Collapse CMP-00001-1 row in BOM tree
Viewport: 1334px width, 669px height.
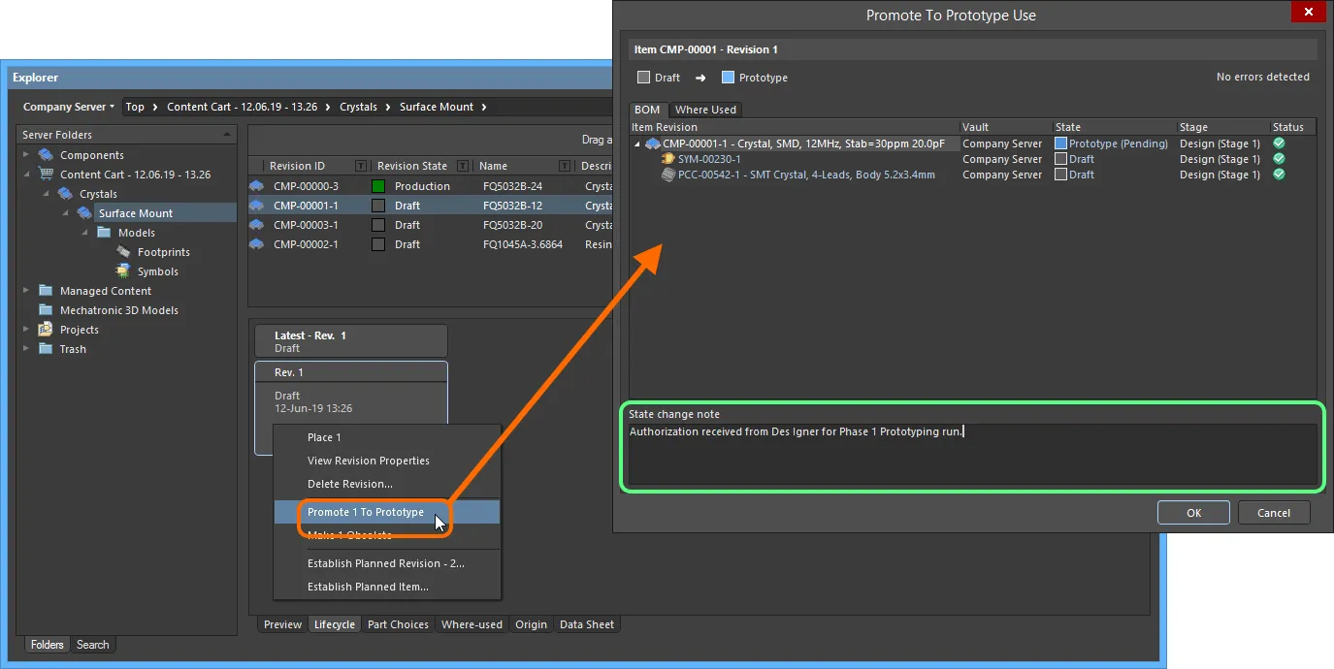[638, 143]
